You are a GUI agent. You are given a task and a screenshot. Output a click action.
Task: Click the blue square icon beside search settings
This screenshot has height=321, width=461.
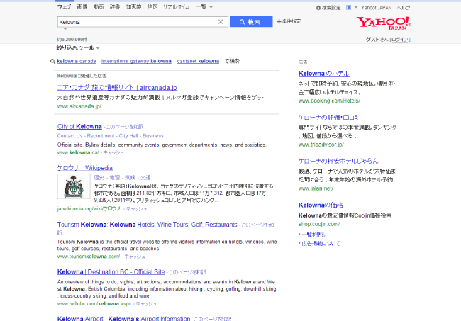tap(348, 7)
